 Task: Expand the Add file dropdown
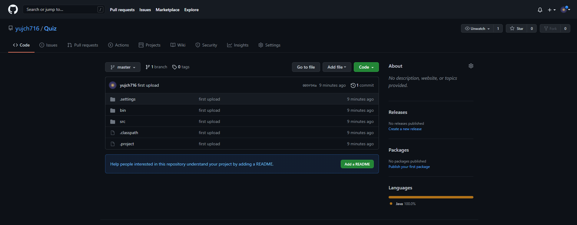coord(337,67)
